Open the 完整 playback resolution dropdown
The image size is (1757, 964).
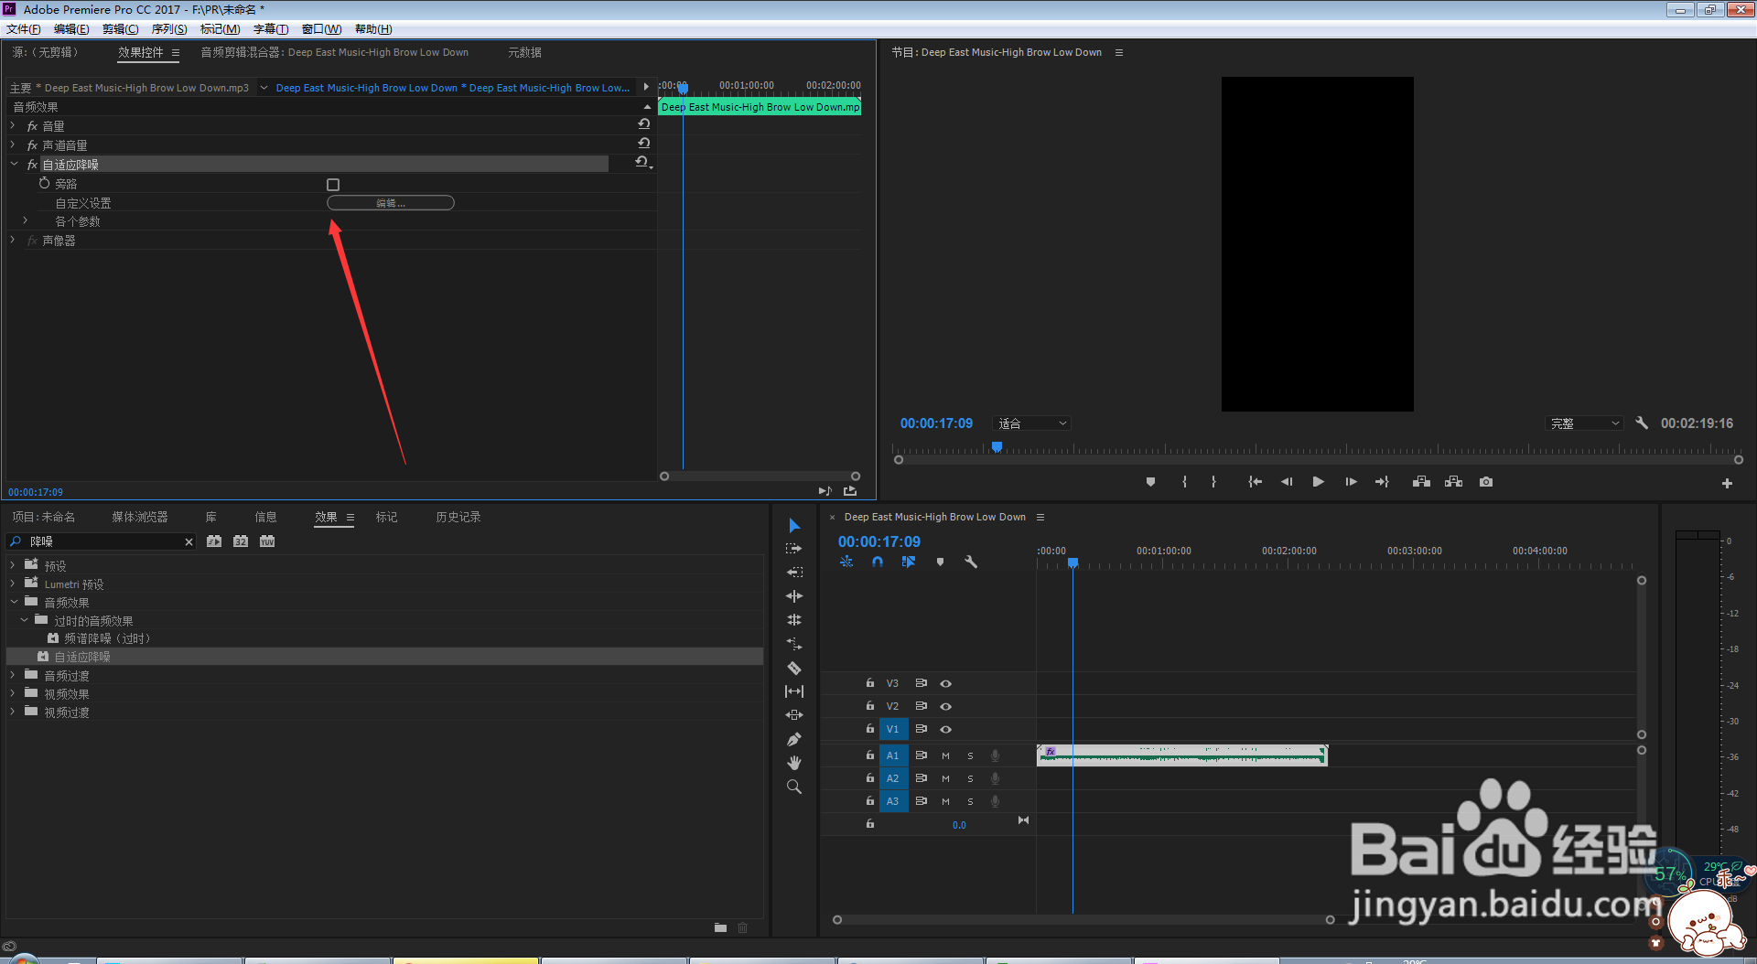tap(1585, 423)
